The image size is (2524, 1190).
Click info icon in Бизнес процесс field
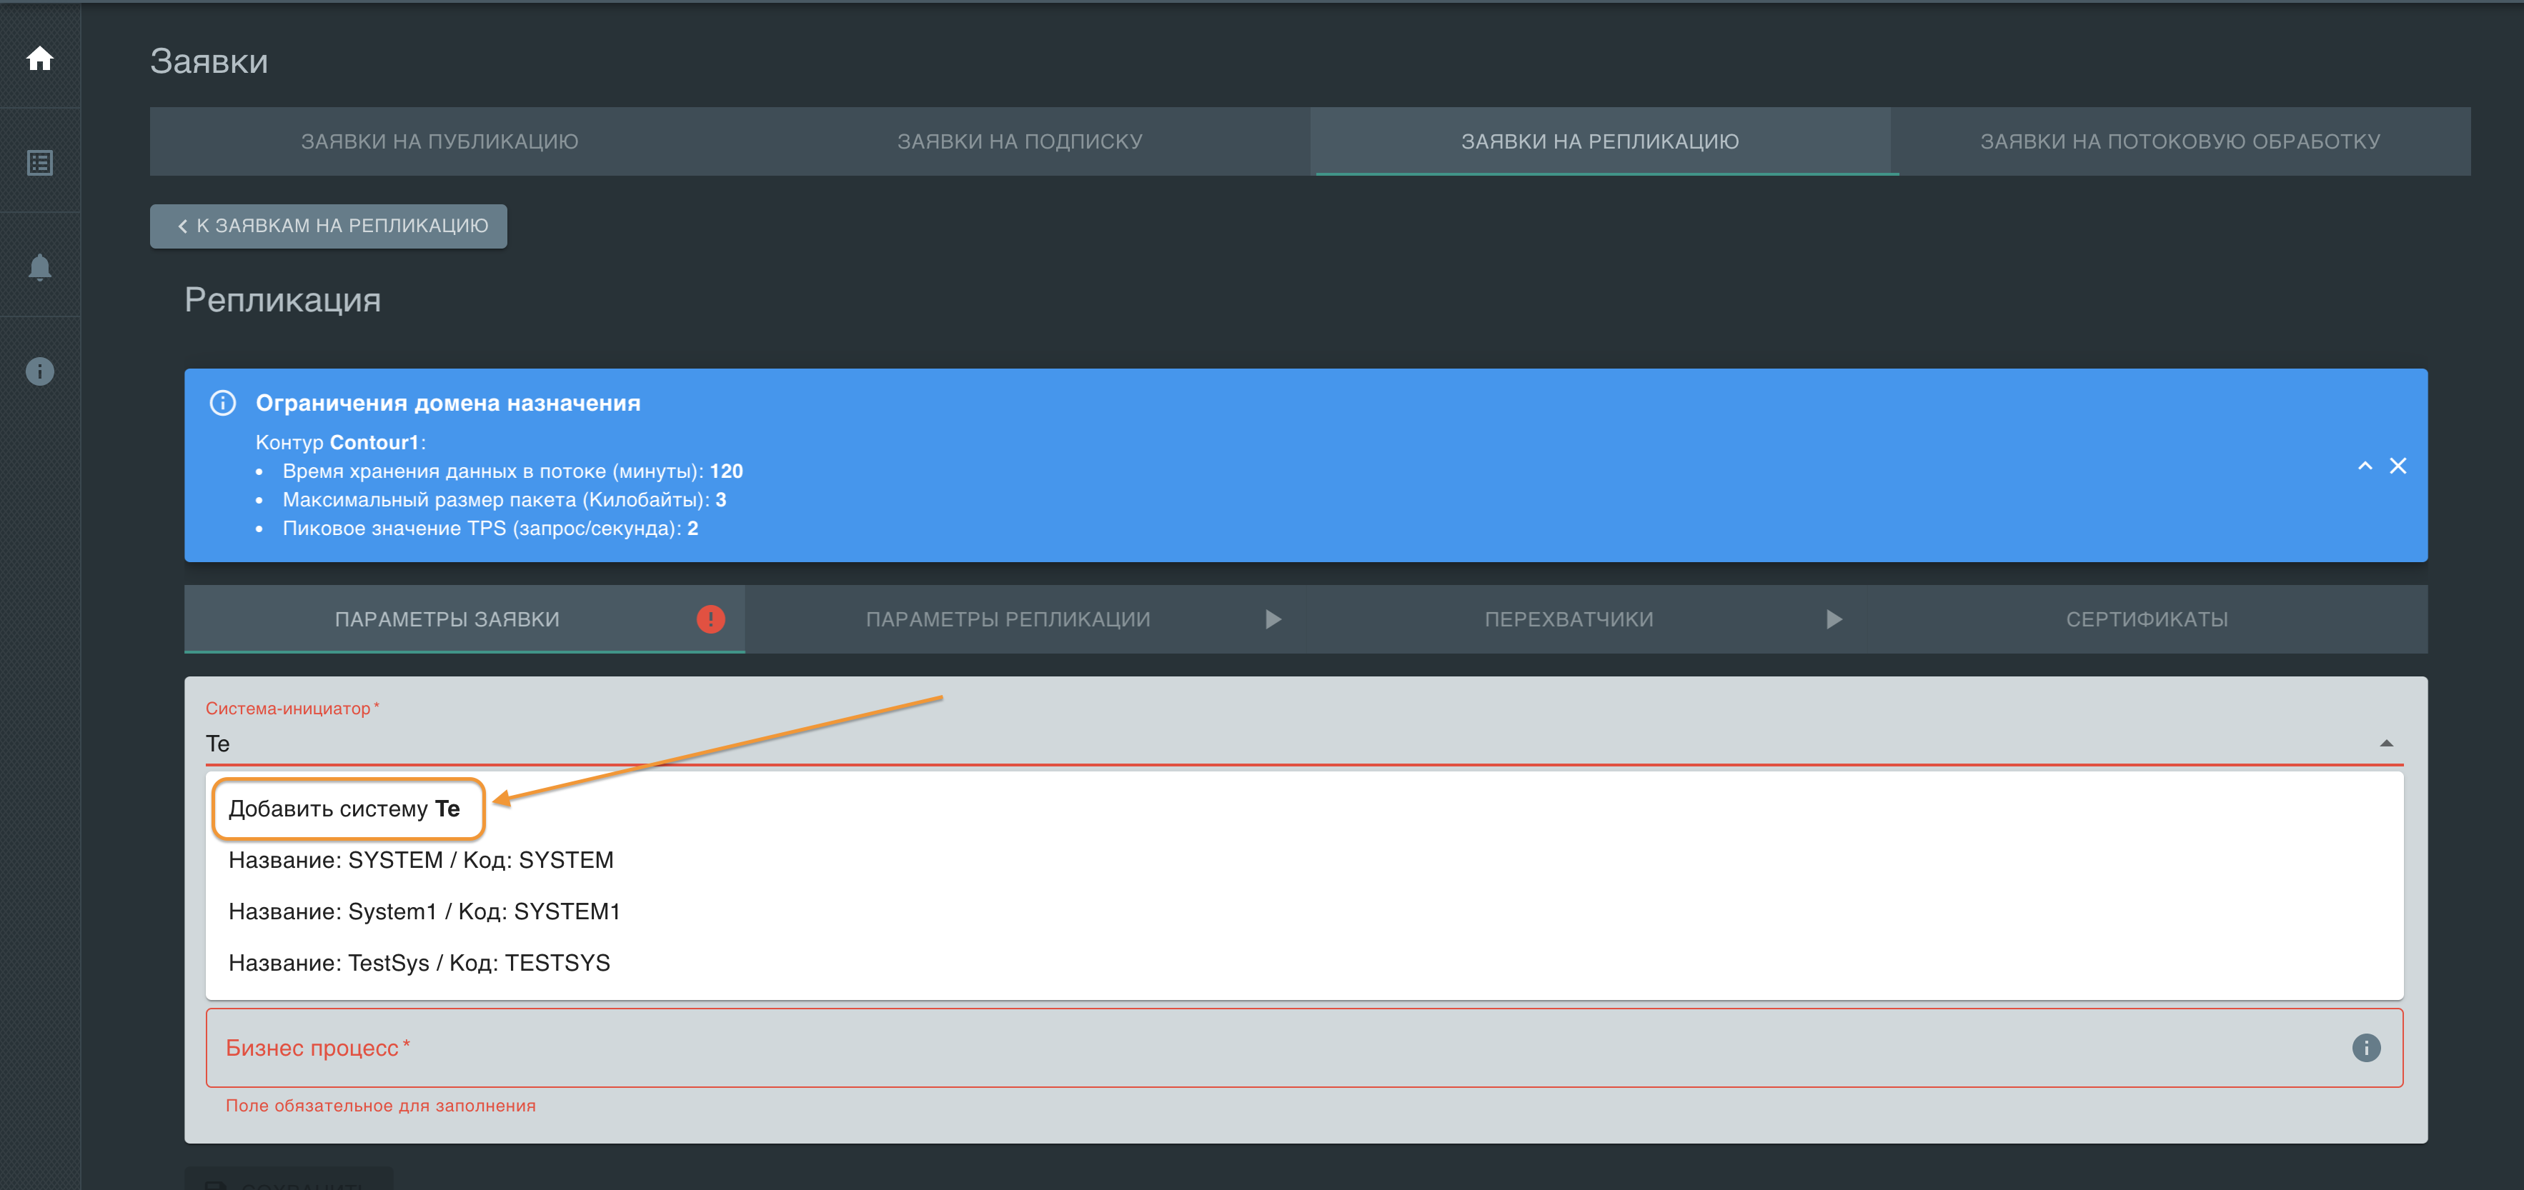click(x=2365, y=1048)
